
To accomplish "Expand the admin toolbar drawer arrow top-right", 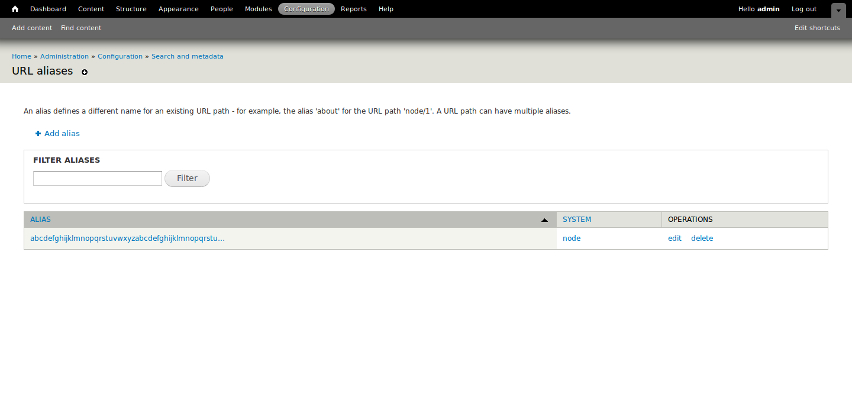I will point(838,11).
